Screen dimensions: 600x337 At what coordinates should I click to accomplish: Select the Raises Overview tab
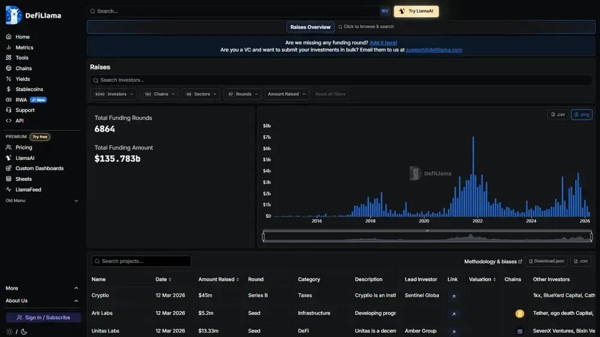[x=310, y=27]
